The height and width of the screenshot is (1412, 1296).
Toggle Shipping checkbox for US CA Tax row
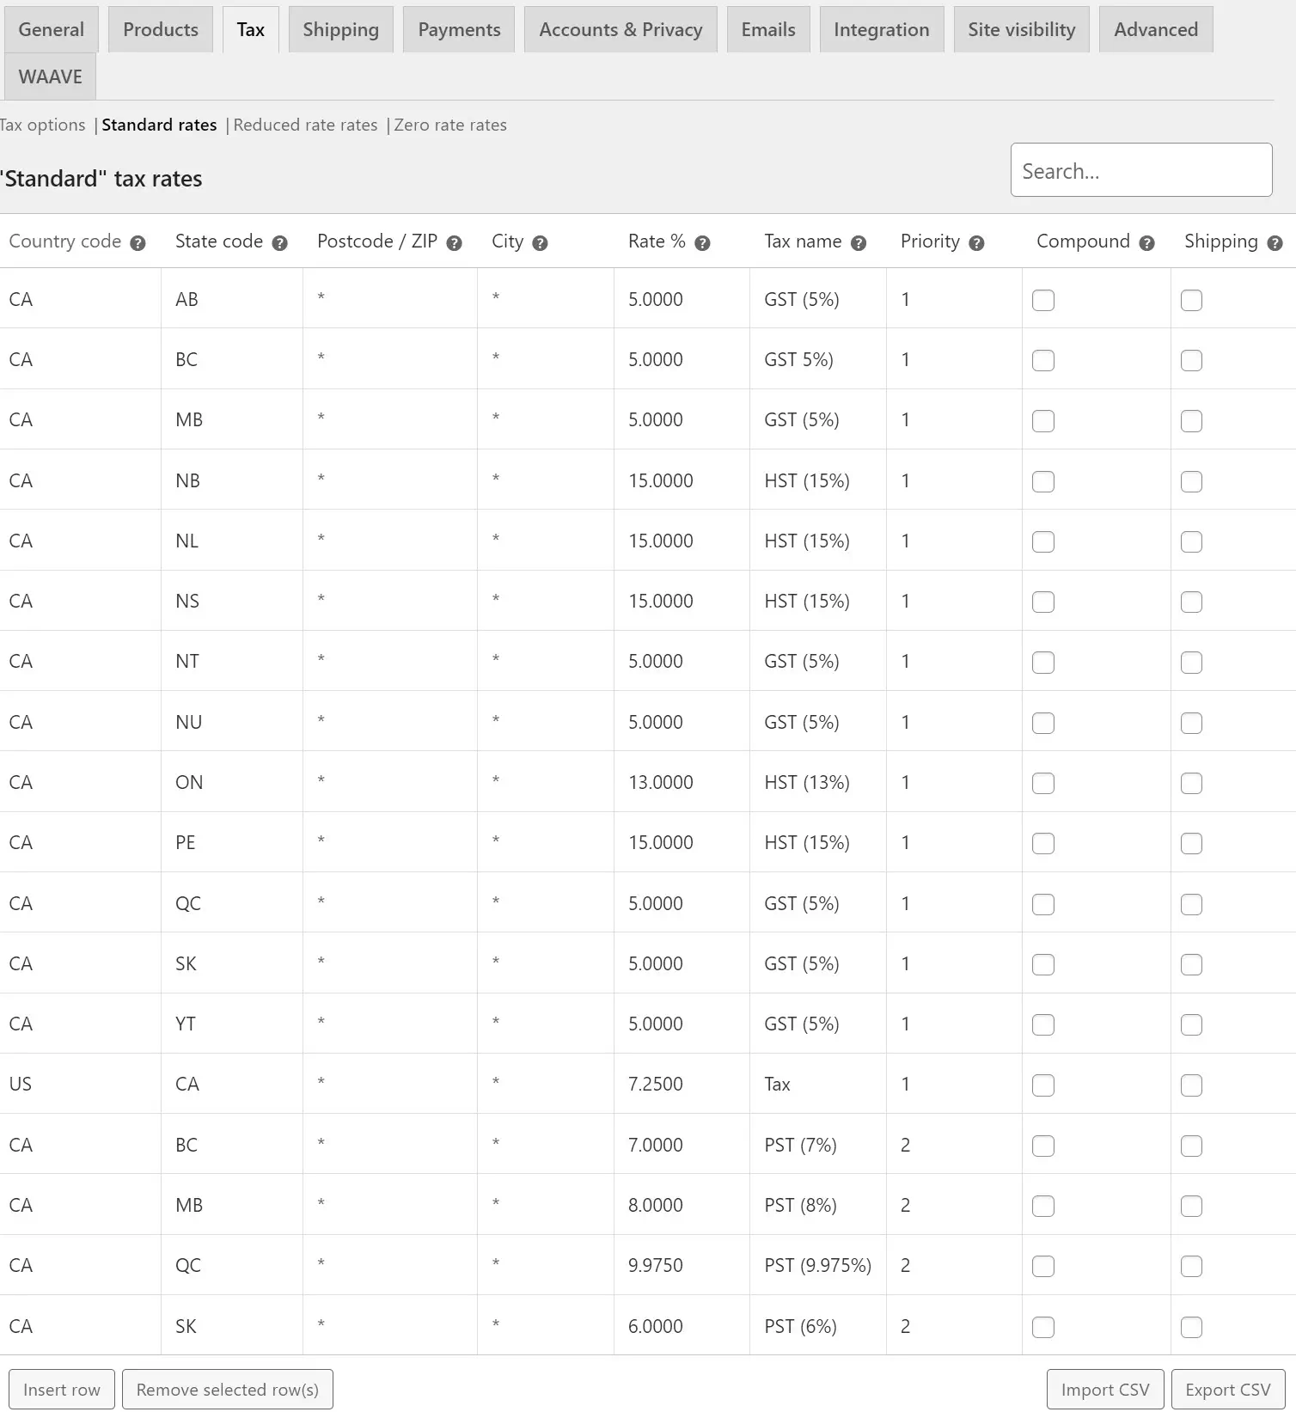pyautogui.click(x=1191, y=1085)
